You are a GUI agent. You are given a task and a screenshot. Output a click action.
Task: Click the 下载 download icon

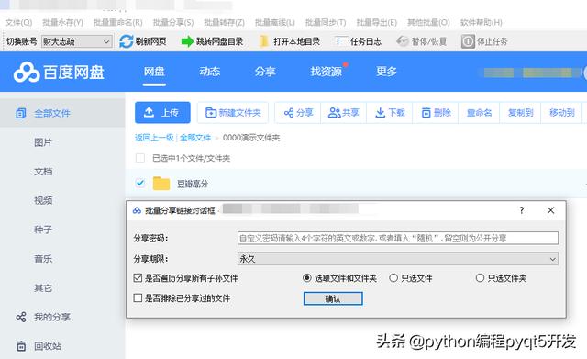click(x=380, y=112)
